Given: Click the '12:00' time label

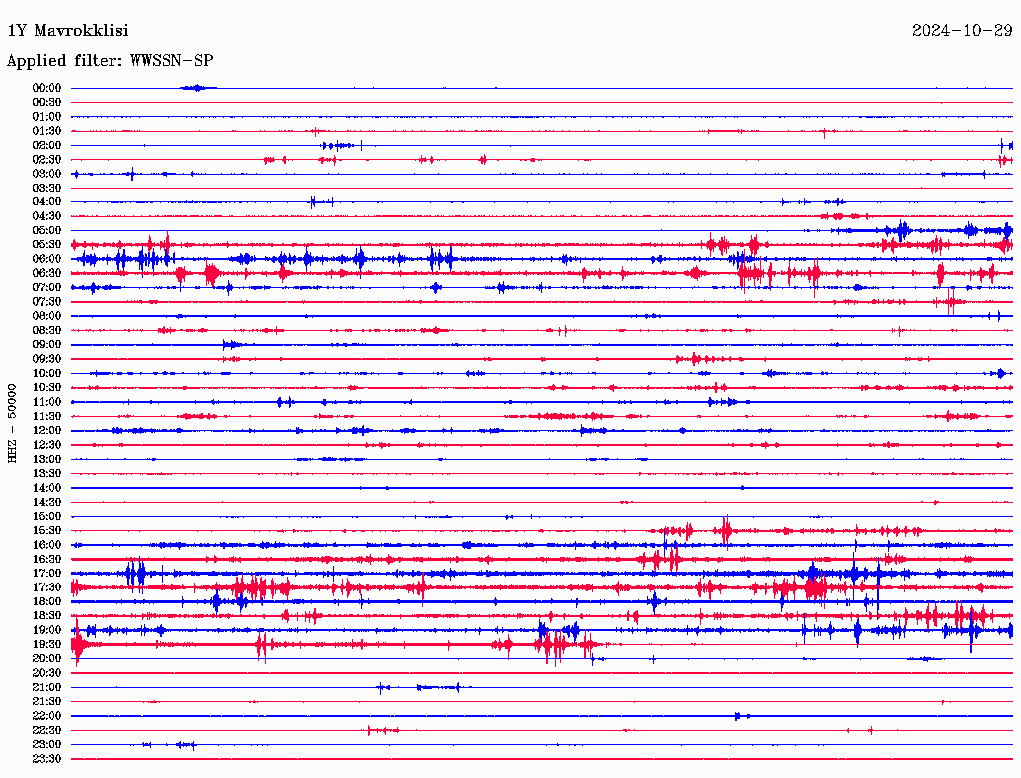Looking at the screenshot, I should click(46, 431).
